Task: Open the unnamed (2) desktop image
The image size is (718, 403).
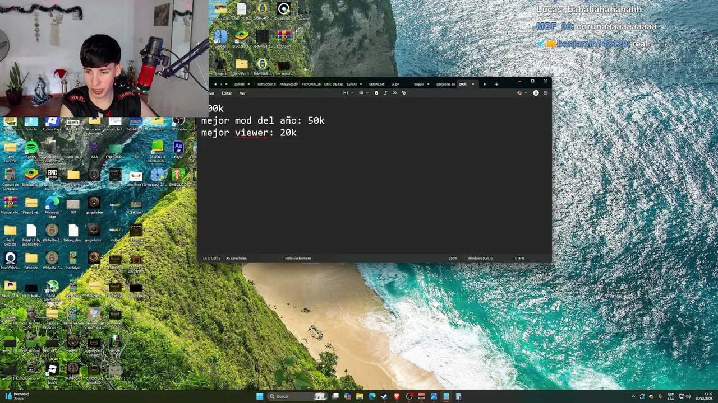Action: coord(136,178)
